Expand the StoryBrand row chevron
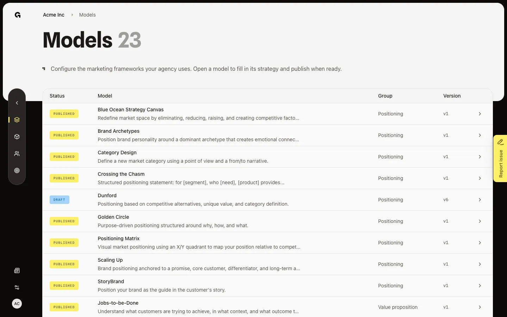The width and height of the screenshot is (507, 317). click(480, 286)
